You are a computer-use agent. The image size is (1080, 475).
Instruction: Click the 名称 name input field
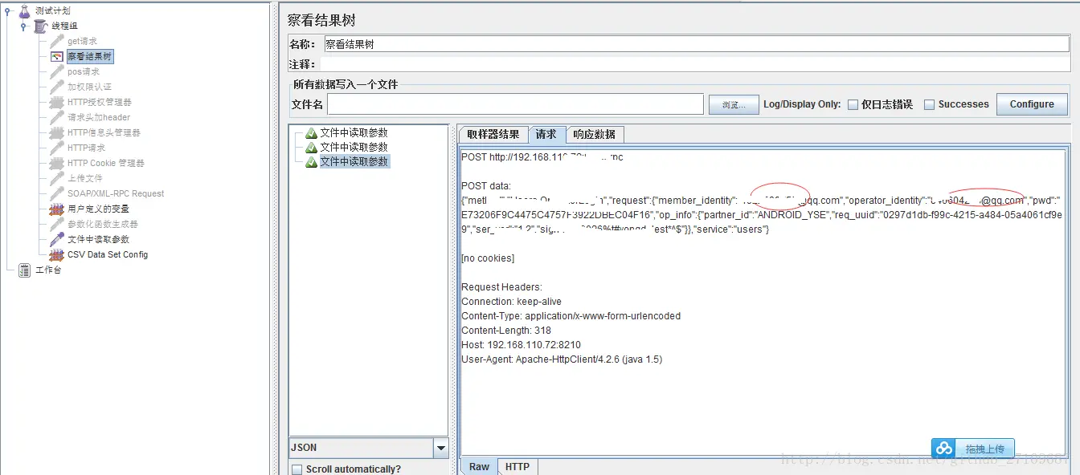[x=696, y=44]
